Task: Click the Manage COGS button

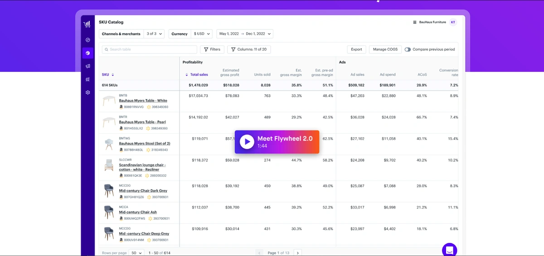Action: pyautogui.click(x=385, y=49)
